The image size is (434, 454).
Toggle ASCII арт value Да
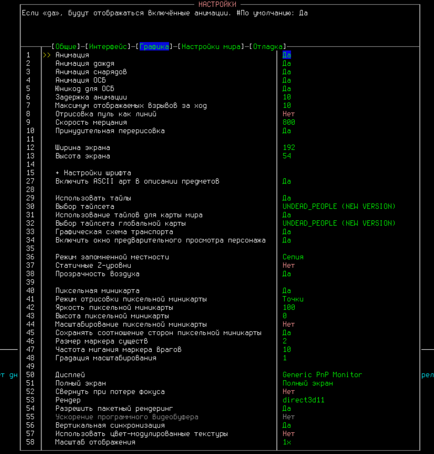tap(287, 181)
